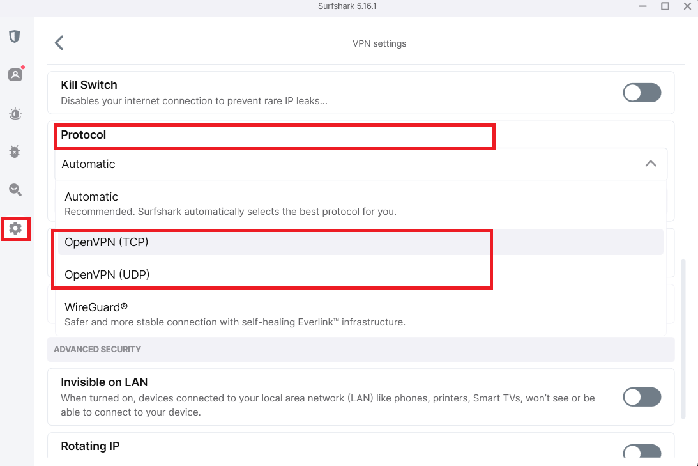The image size is (698, 466).
Task: Choose OpenVPN (UDP) protocol
Action: tap(361, 274)
